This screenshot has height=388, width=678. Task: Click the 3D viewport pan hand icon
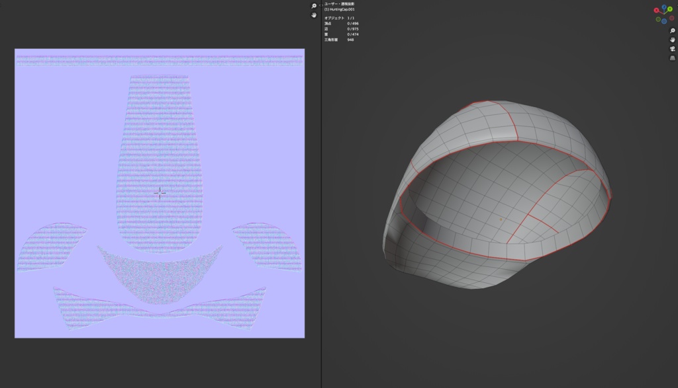point(672,40)
